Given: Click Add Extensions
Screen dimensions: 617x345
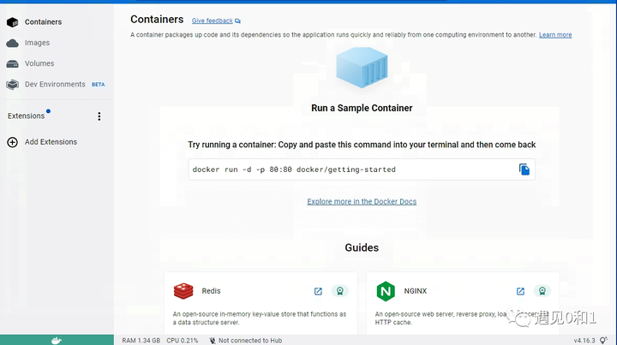Looking at the screenshot, I should [x=51, y=142].
